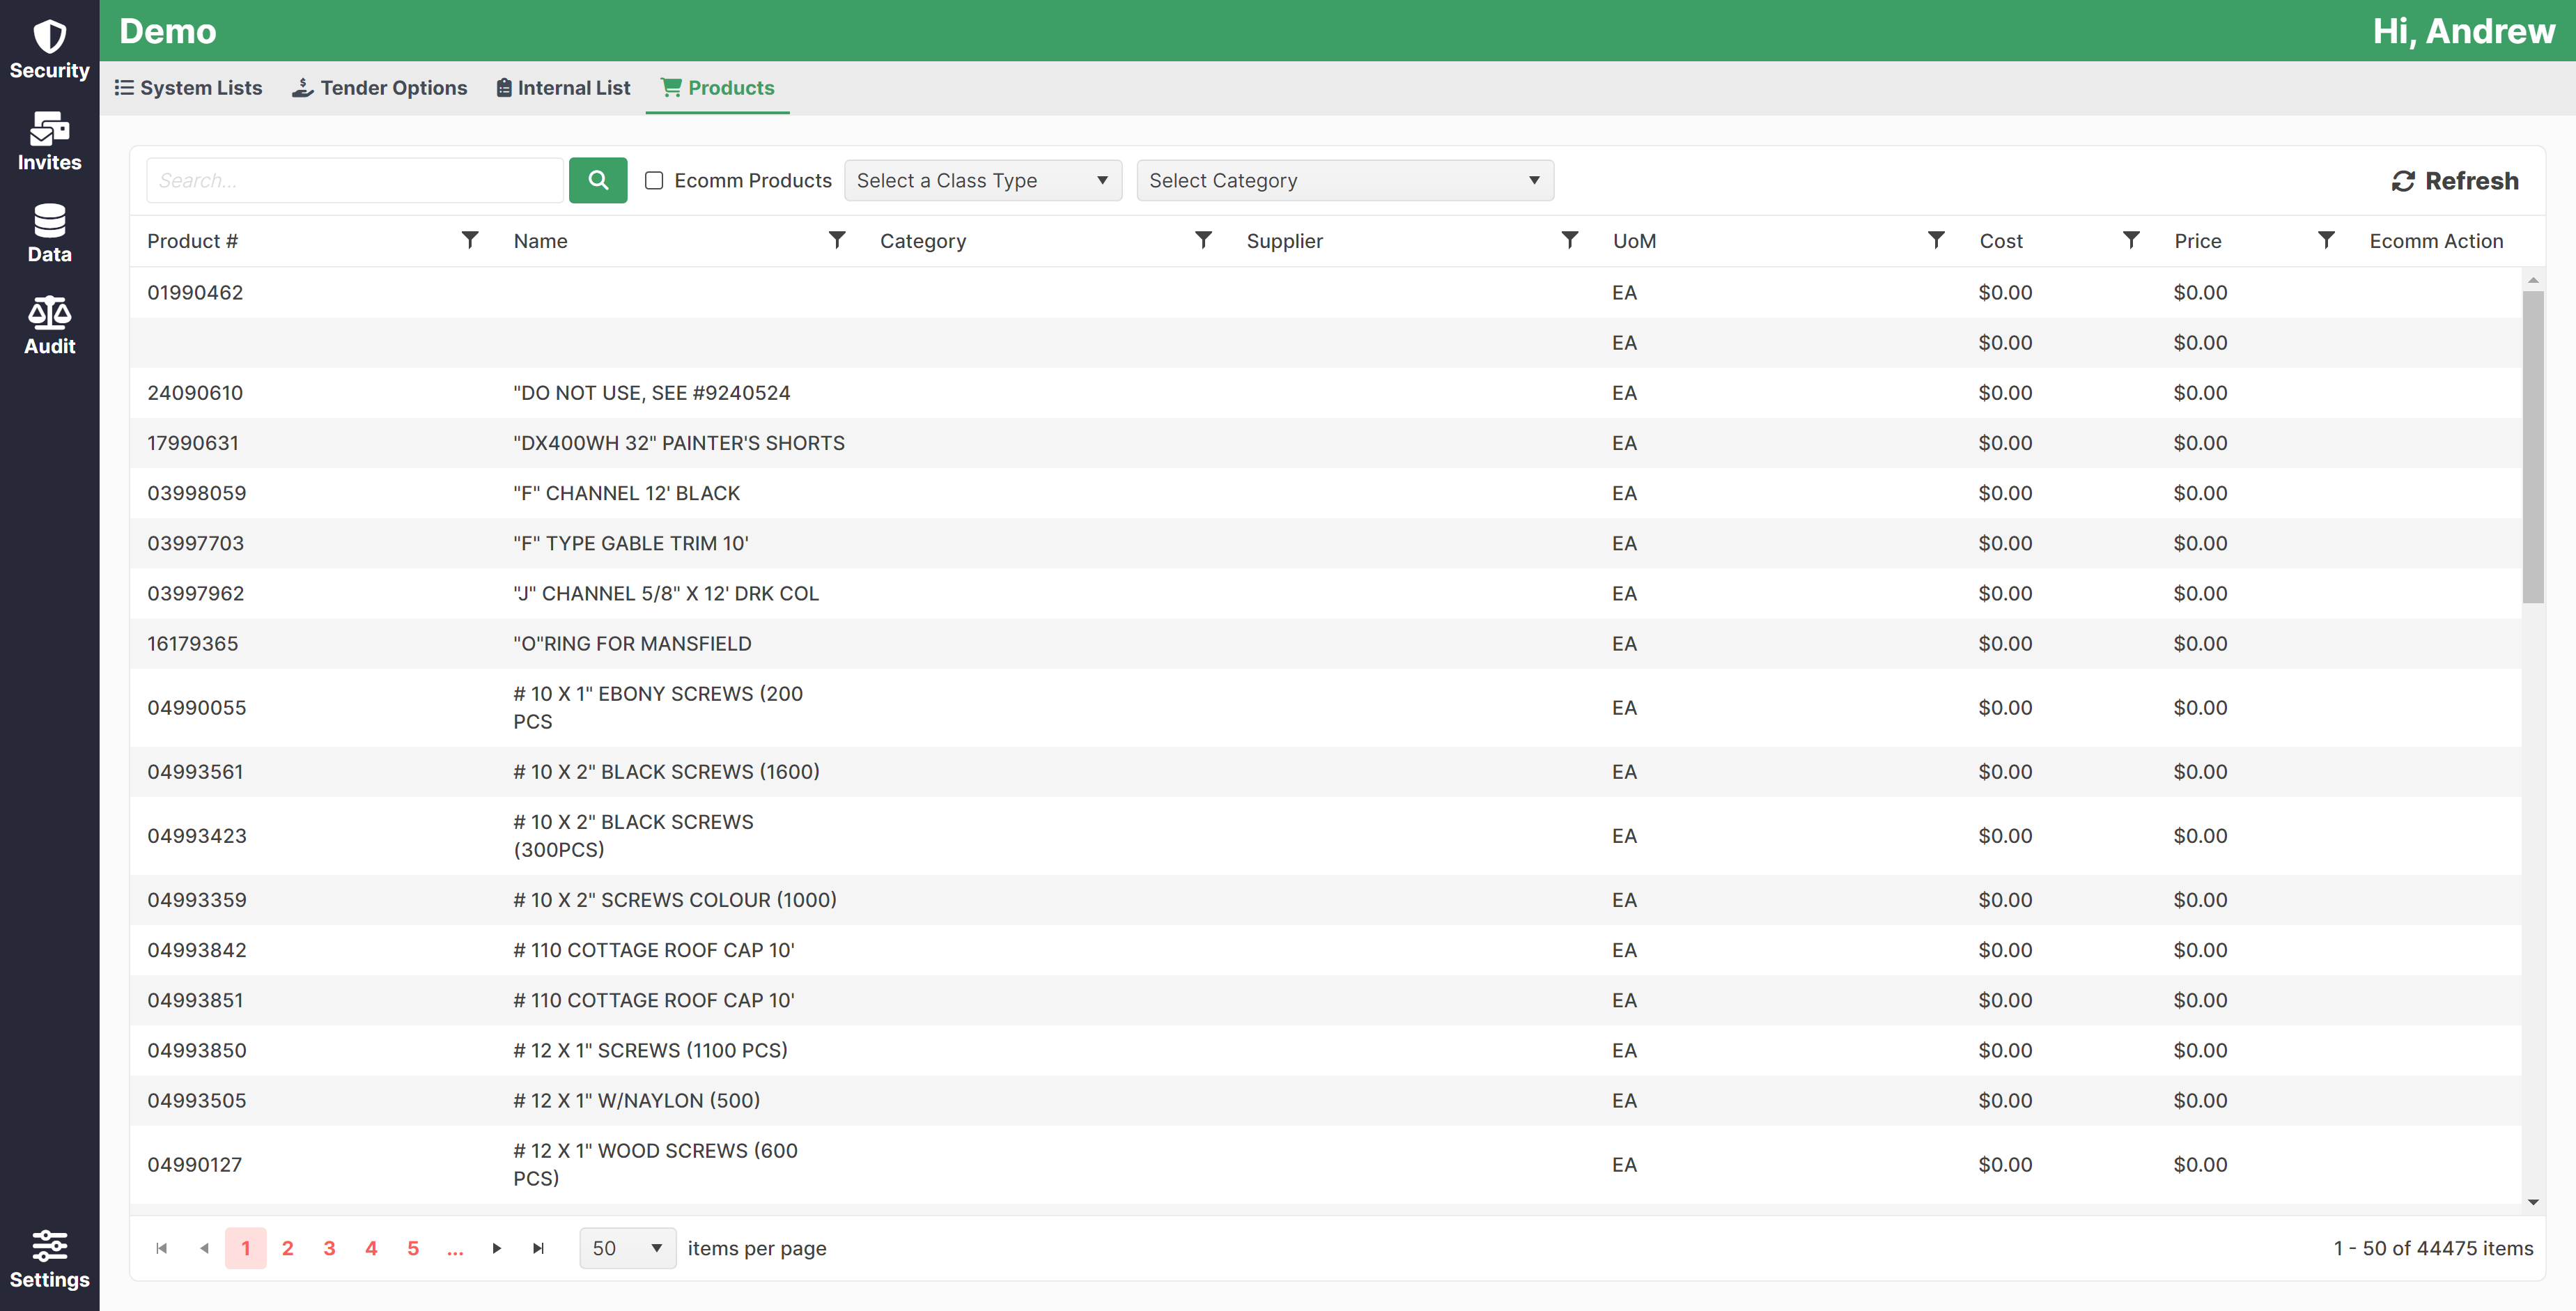
Task: Open filter for Category column
Action: click(x=1204, y=240)
